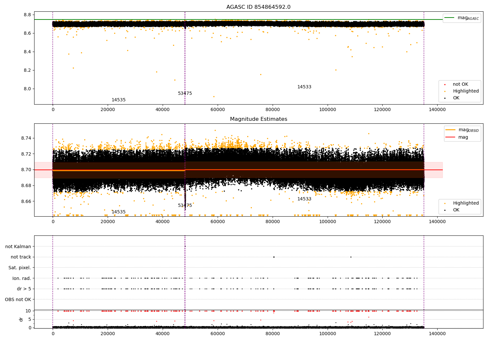
Task: Click y-axis tick 8.66 on middle plot
Action: (x=26, y=202)
